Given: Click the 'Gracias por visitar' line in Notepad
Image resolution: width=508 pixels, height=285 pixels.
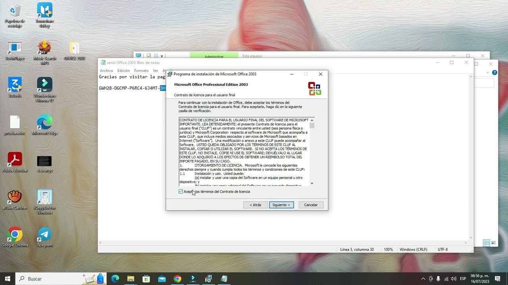Looking at the screenshot, I should (x=132, y=77).
